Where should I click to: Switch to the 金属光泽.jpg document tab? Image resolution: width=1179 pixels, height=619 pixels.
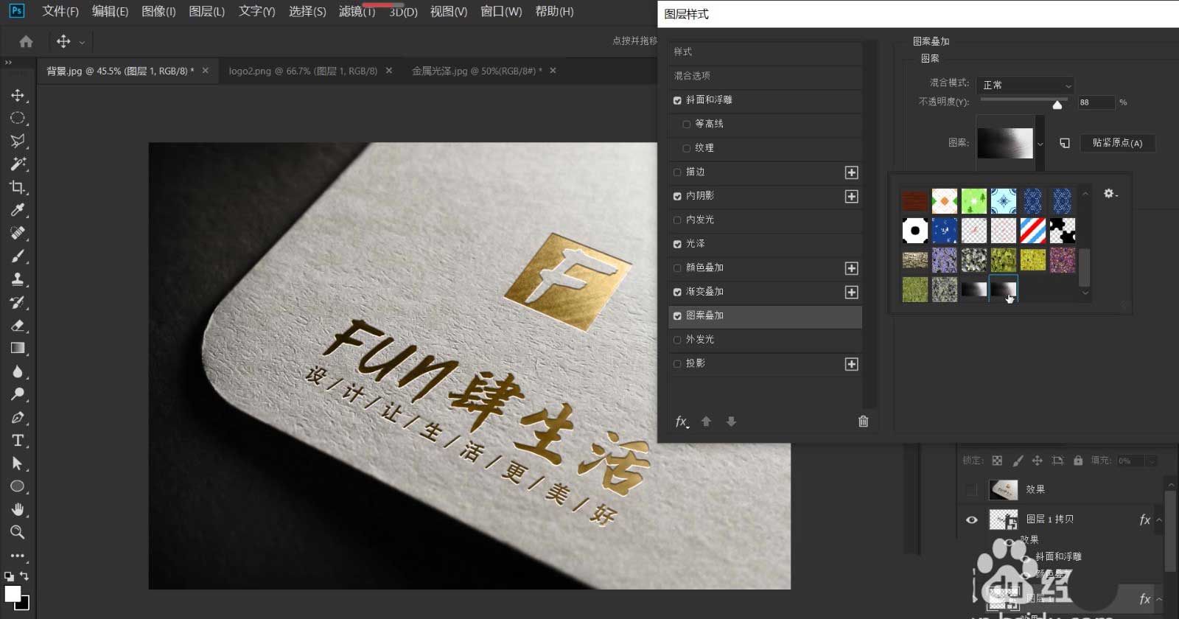tap(477, 71)
